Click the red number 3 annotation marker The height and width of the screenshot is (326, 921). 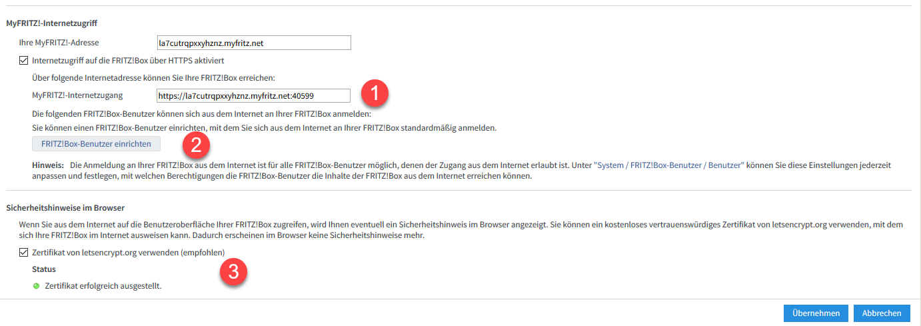[x=234, y=271]
